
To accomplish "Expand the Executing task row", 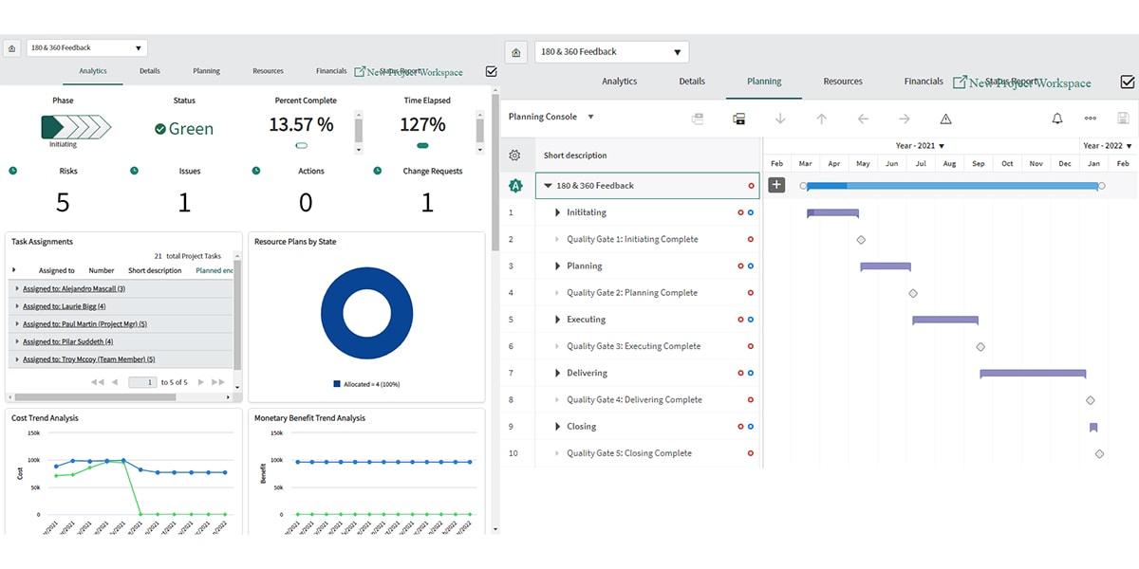I will click(x=557, y=320).
